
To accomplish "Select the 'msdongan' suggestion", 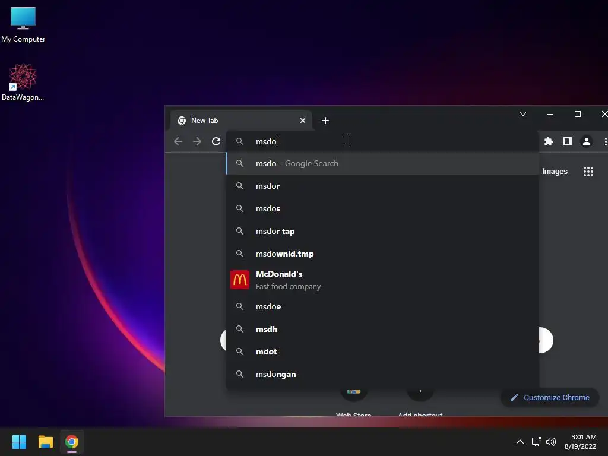I will pos(382,374).
